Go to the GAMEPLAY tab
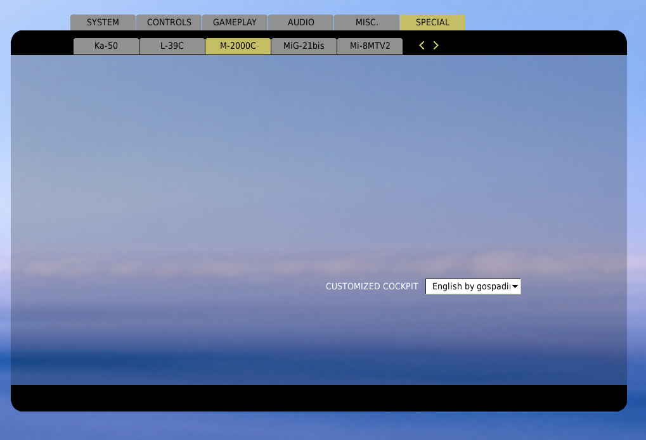The image size is (646, 440). pos(235,22)
